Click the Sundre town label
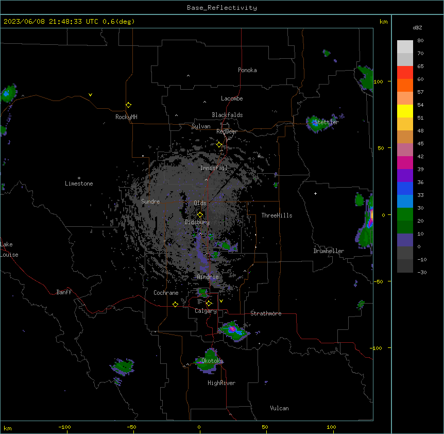Image resolution: width=444 pixels, height=434 pixels. point(150,202)
